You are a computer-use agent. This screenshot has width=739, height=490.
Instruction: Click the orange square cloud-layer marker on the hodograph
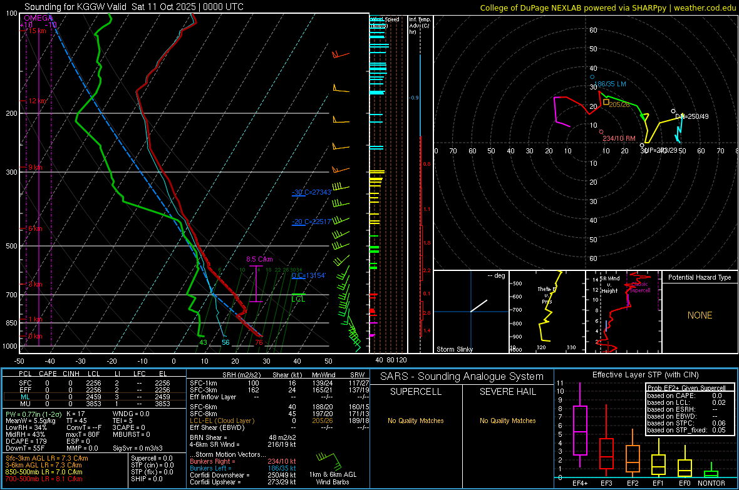(606, 102)
